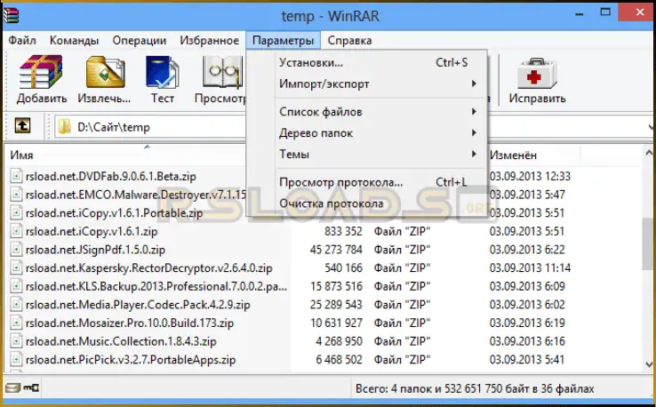This screenshot has height=407, width=656.
Task: Open the Команды menu
Action: pos(74,40)
